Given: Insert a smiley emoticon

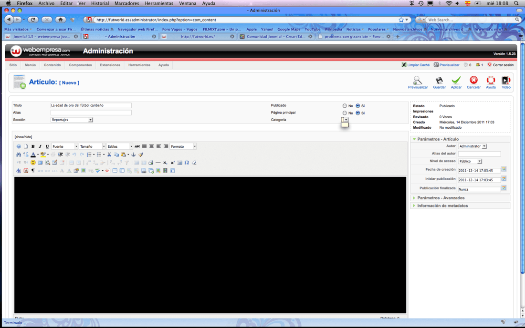Looking at the screenshot, I should (33, 163).
